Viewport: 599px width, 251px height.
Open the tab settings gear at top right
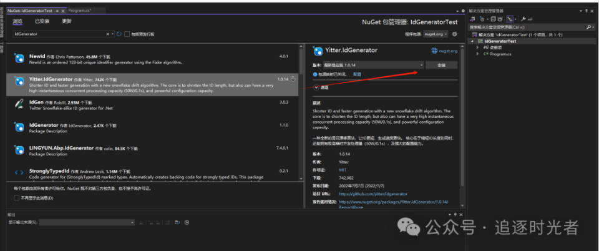(463, 11)
